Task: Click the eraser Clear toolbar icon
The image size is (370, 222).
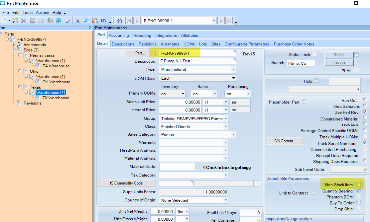Action: [67, 21]
